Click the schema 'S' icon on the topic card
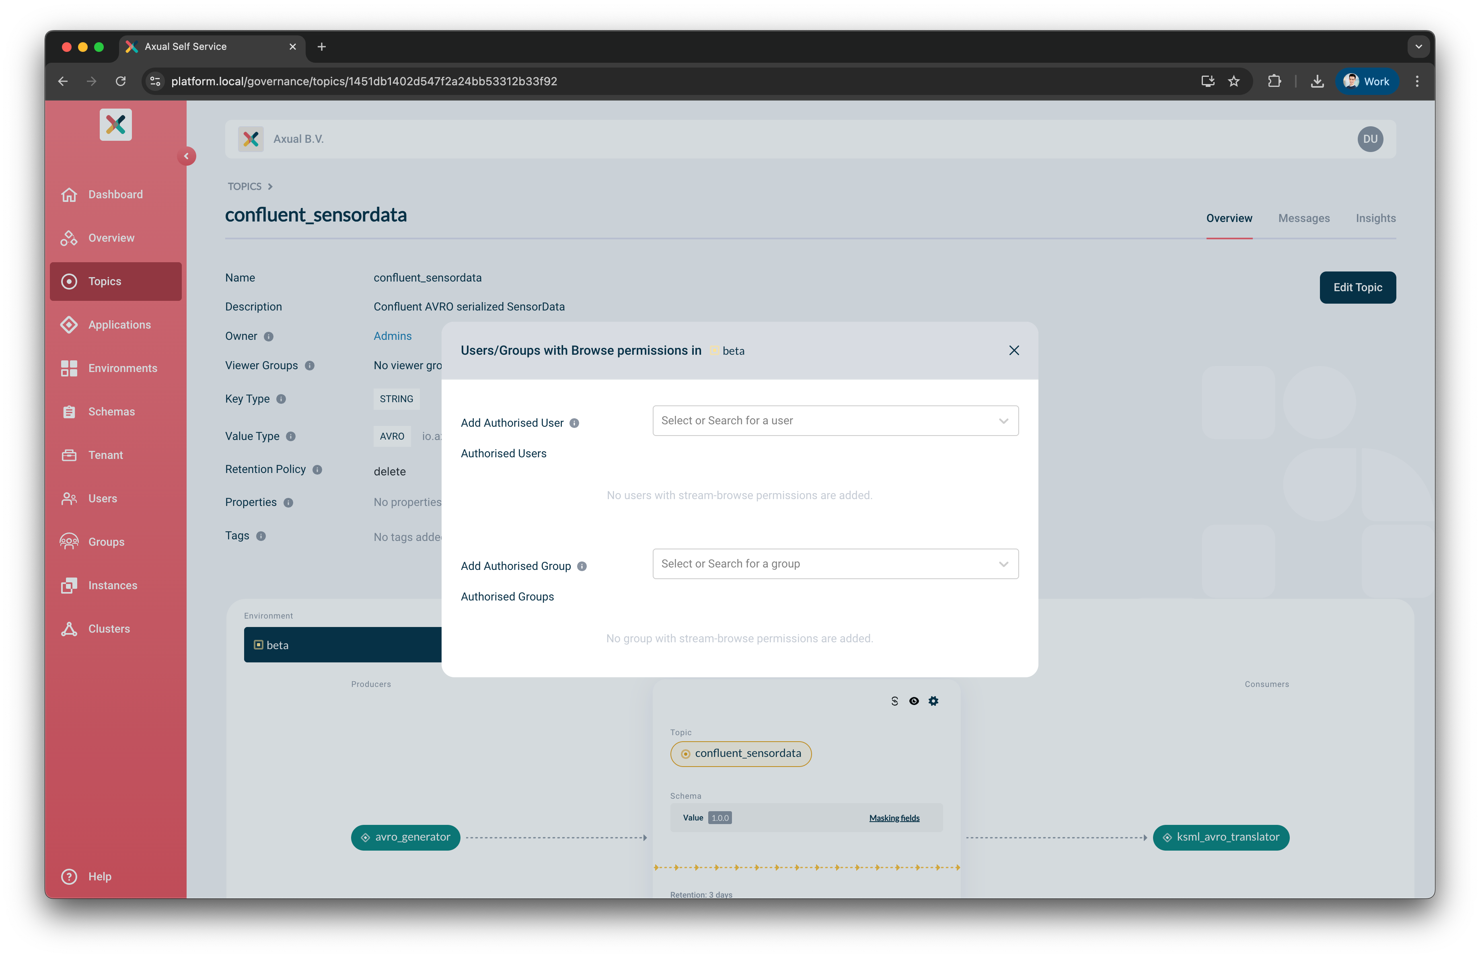The width and height of the screenshot is (1480, 958). pyautogui.click(x=894, y=701)
